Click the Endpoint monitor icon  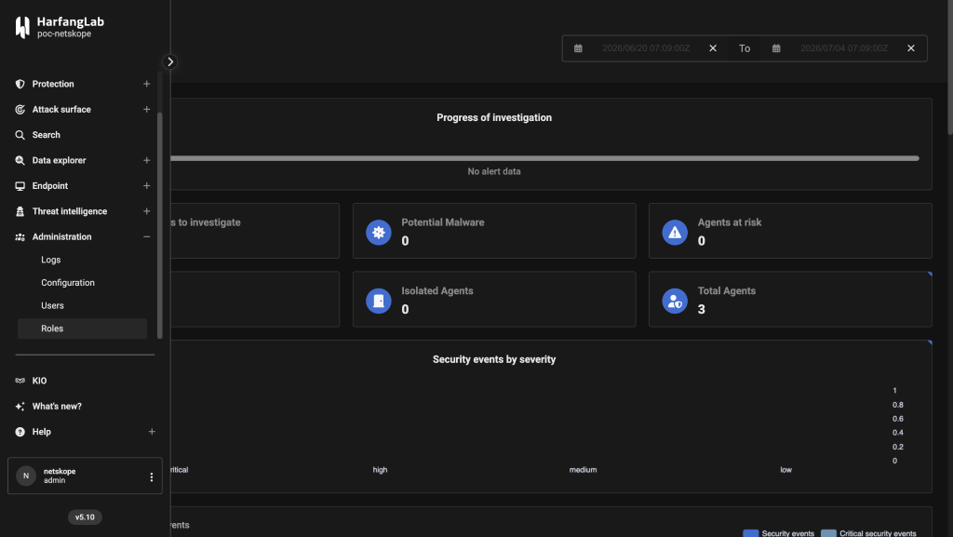click(x=20, y=186)
